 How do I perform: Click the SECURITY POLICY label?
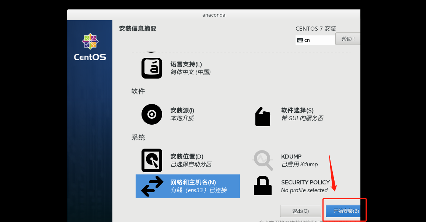pyautogui.click(x=305, y=182)
